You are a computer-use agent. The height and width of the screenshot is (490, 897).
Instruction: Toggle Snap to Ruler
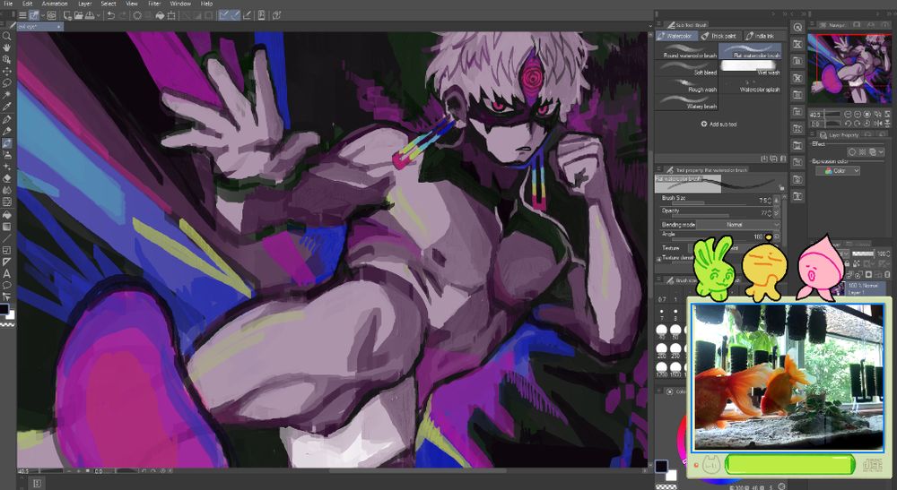[223, 15]
